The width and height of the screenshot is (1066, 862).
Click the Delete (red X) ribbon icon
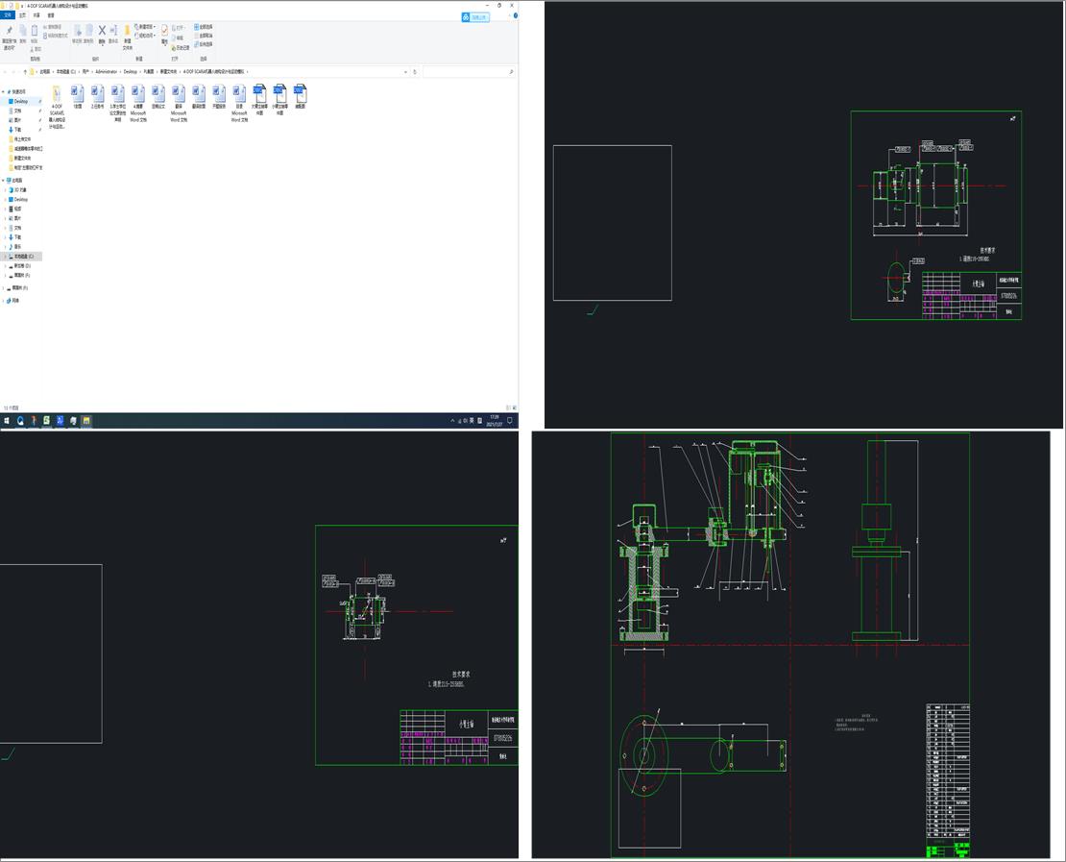tap(102, 31)
